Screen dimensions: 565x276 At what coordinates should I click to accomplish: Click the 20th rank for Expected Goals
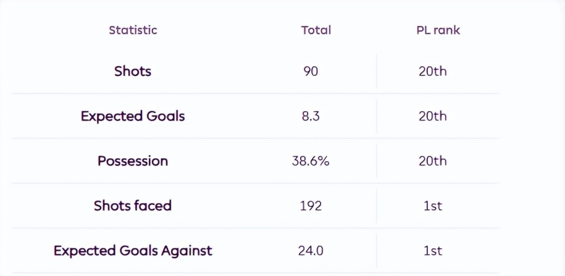tap(433, 116)
